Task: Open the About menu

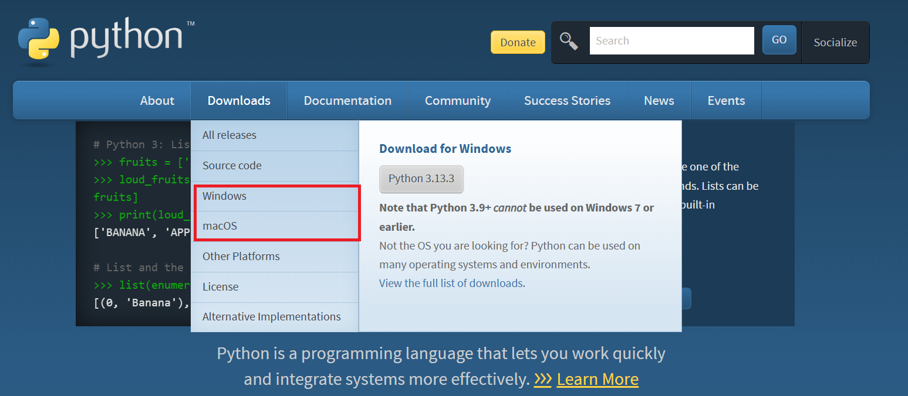Action: [157, 101]
